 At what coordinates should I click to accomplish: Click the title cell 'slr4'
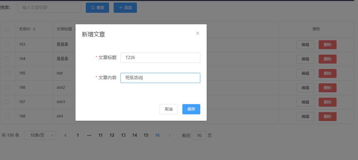(60, 116)
